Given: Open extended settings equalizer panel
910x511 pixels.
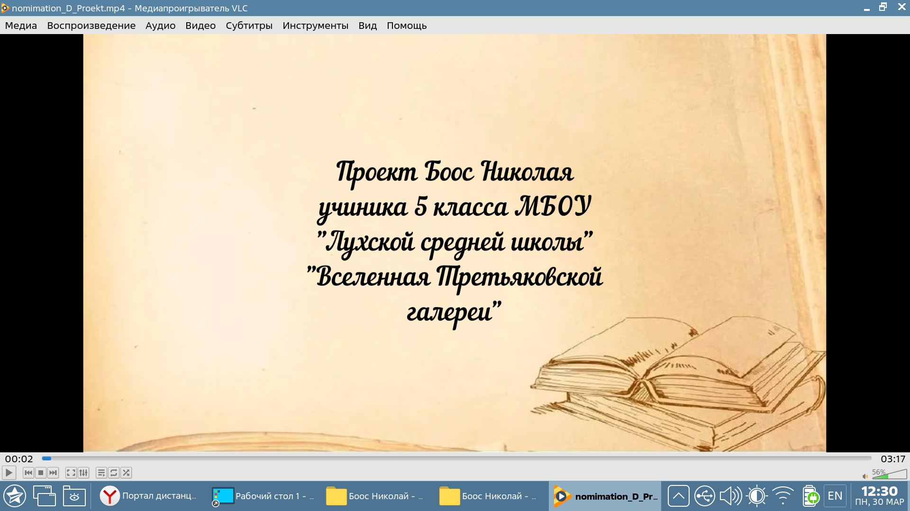Looking at the screenshot, I should [83, 473].
